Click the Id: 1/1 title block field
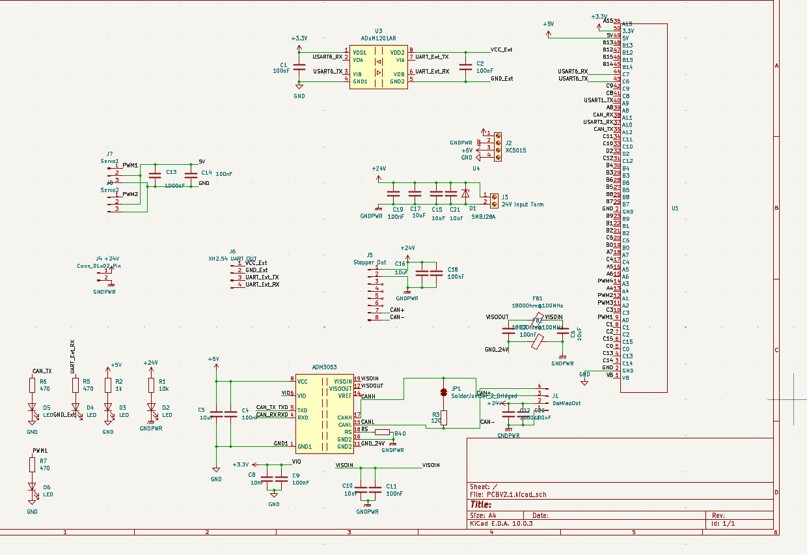The height and width of the screenshot is (555, 807). [x=723, y=523]
